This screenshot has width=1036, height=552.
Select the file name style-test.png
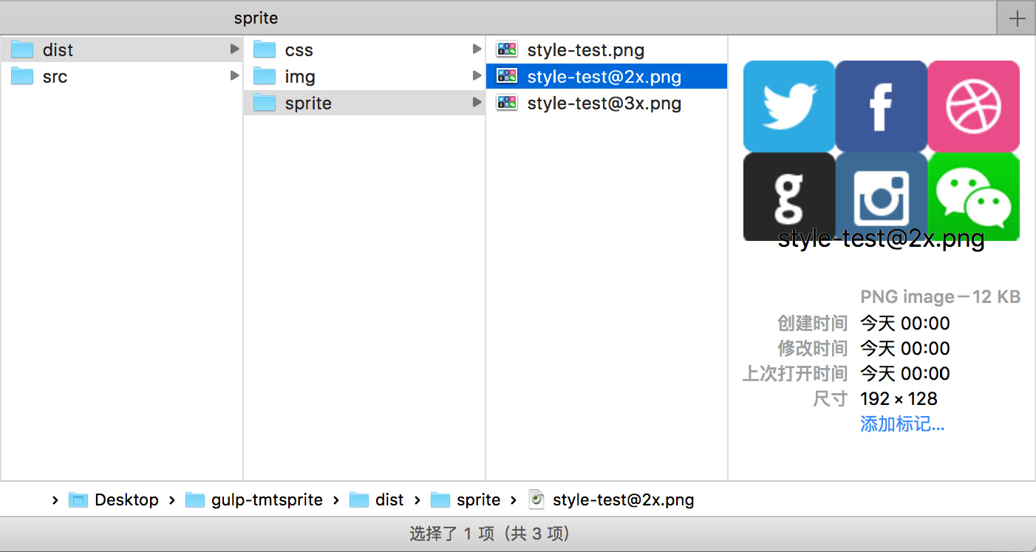pyautogui.click(x=586, y=50)
